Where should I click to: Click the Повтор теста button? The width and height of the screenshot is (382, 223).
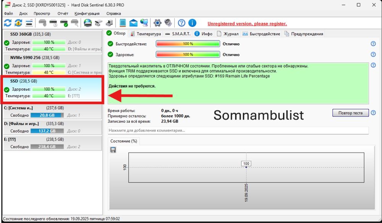(x=350, y=113)
